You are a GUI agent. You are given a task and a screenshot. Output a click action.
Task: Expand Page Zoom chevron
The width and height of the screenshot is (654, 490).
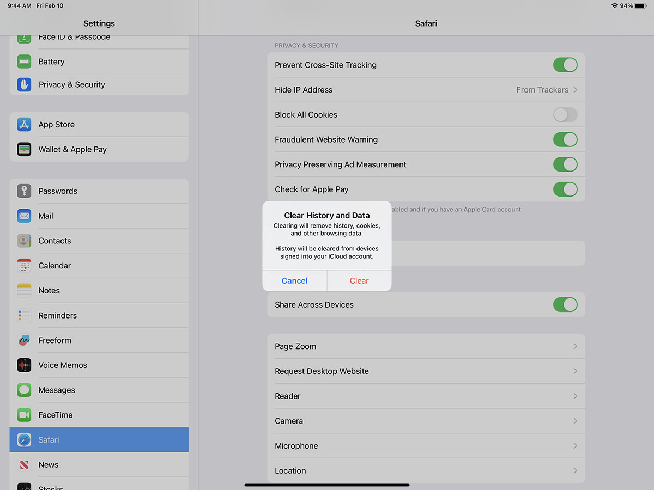click(x=576, y=346)
